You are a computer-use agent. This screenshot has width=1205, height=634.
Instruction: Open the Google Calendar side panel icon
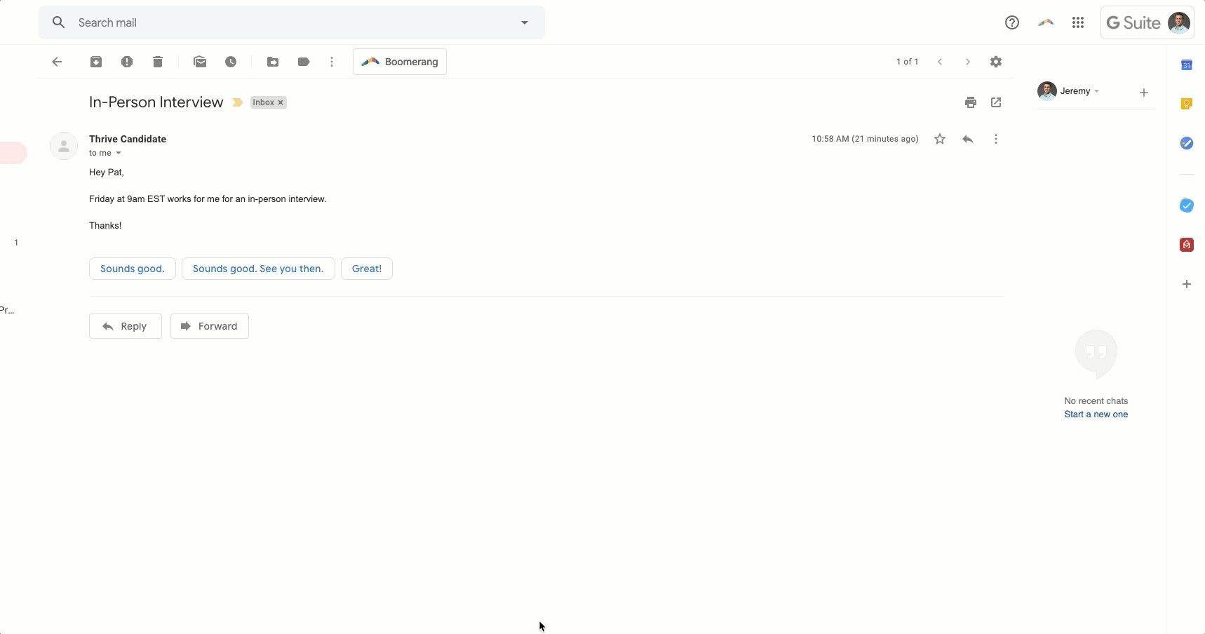[1187, 65]
